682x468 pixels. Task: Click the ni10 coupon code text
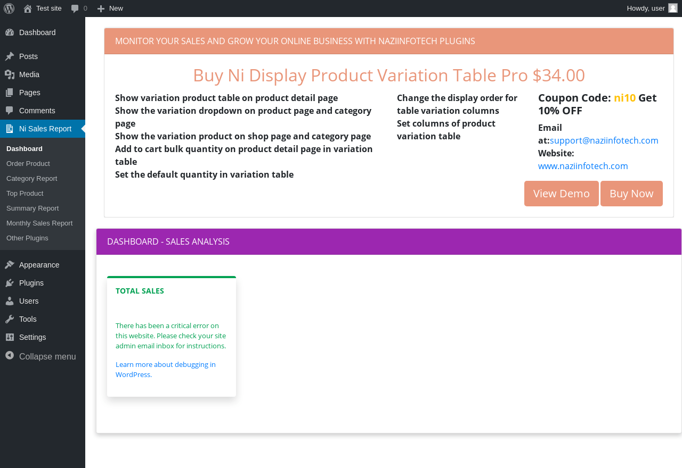click(x=624, y=98)
